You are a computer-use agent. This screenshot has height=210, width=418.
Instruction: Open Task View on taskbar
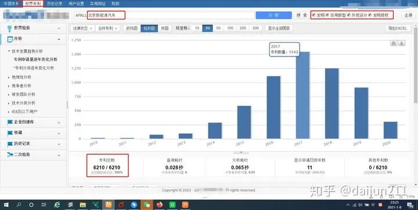coord(44,205)
